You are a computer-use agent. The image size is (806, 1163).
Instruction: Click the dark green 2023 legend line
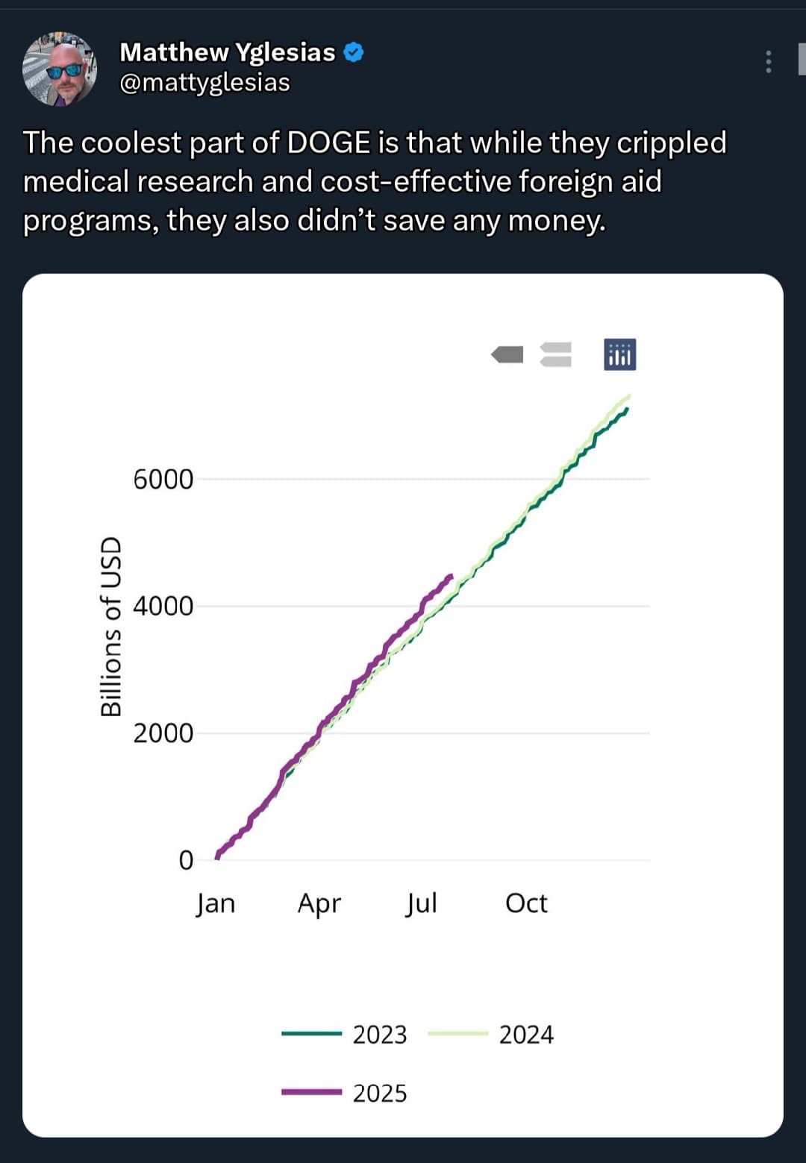click(311, 1034)
